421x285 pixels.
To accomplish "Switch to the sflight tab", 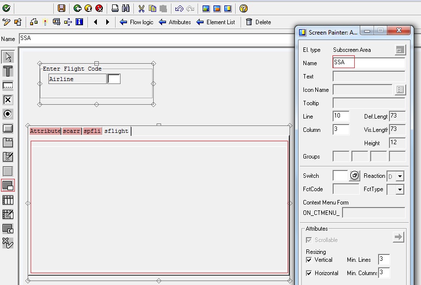I will click(x=117, y=131).
